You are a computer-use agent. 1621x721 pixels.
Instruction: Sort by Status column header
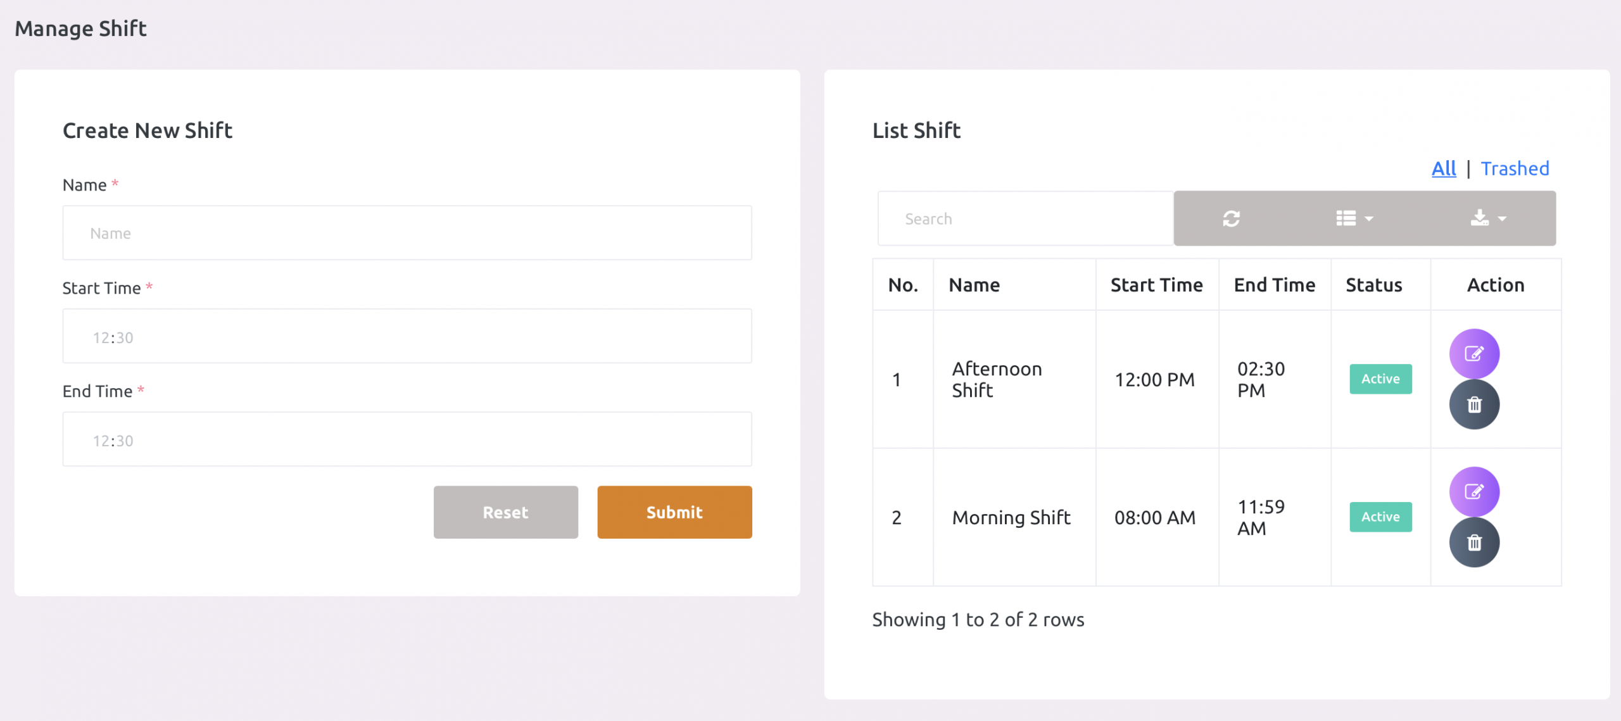coord(1373,285)
